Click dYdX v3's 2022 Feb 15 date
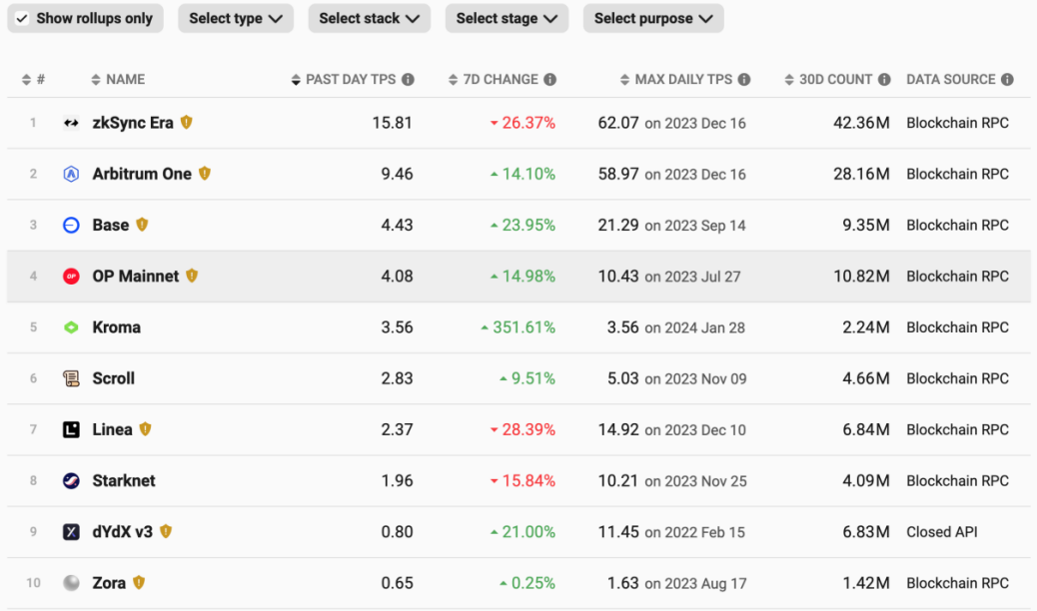Screen dimensions: 1037x611 point(704,532)
